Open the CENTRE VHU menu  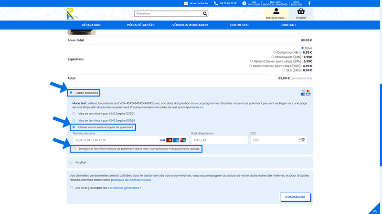coord(239,25)
